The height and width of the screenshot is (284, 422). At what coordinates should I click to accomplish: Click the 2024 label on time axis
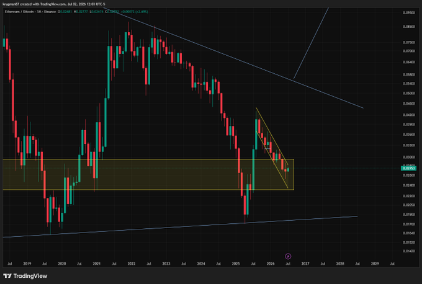pos(201,264)
